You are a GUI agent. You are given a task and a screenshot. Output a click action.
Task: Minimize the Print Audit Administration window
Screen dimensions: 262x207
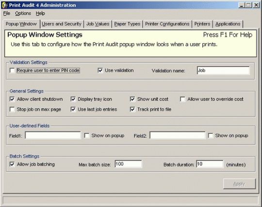point(241,5)
